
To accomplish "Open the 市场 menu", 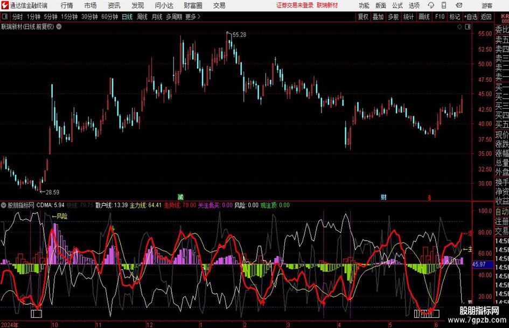I will pyautogui.click(x=90, y=5).
